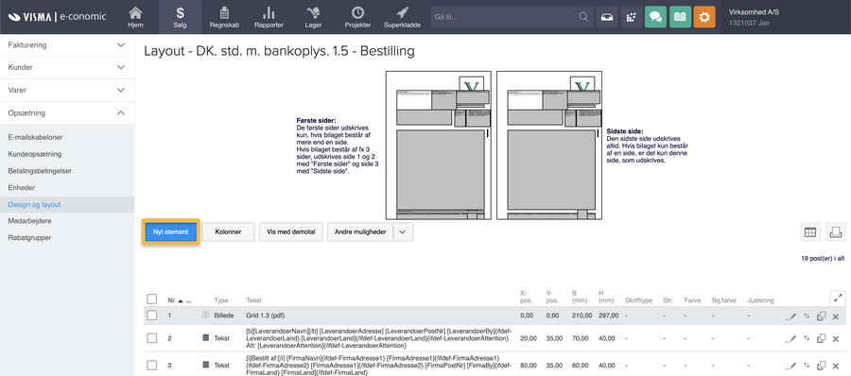Click the Tekst column header
This screenshot has height=376, width=851.
point(253,300)
